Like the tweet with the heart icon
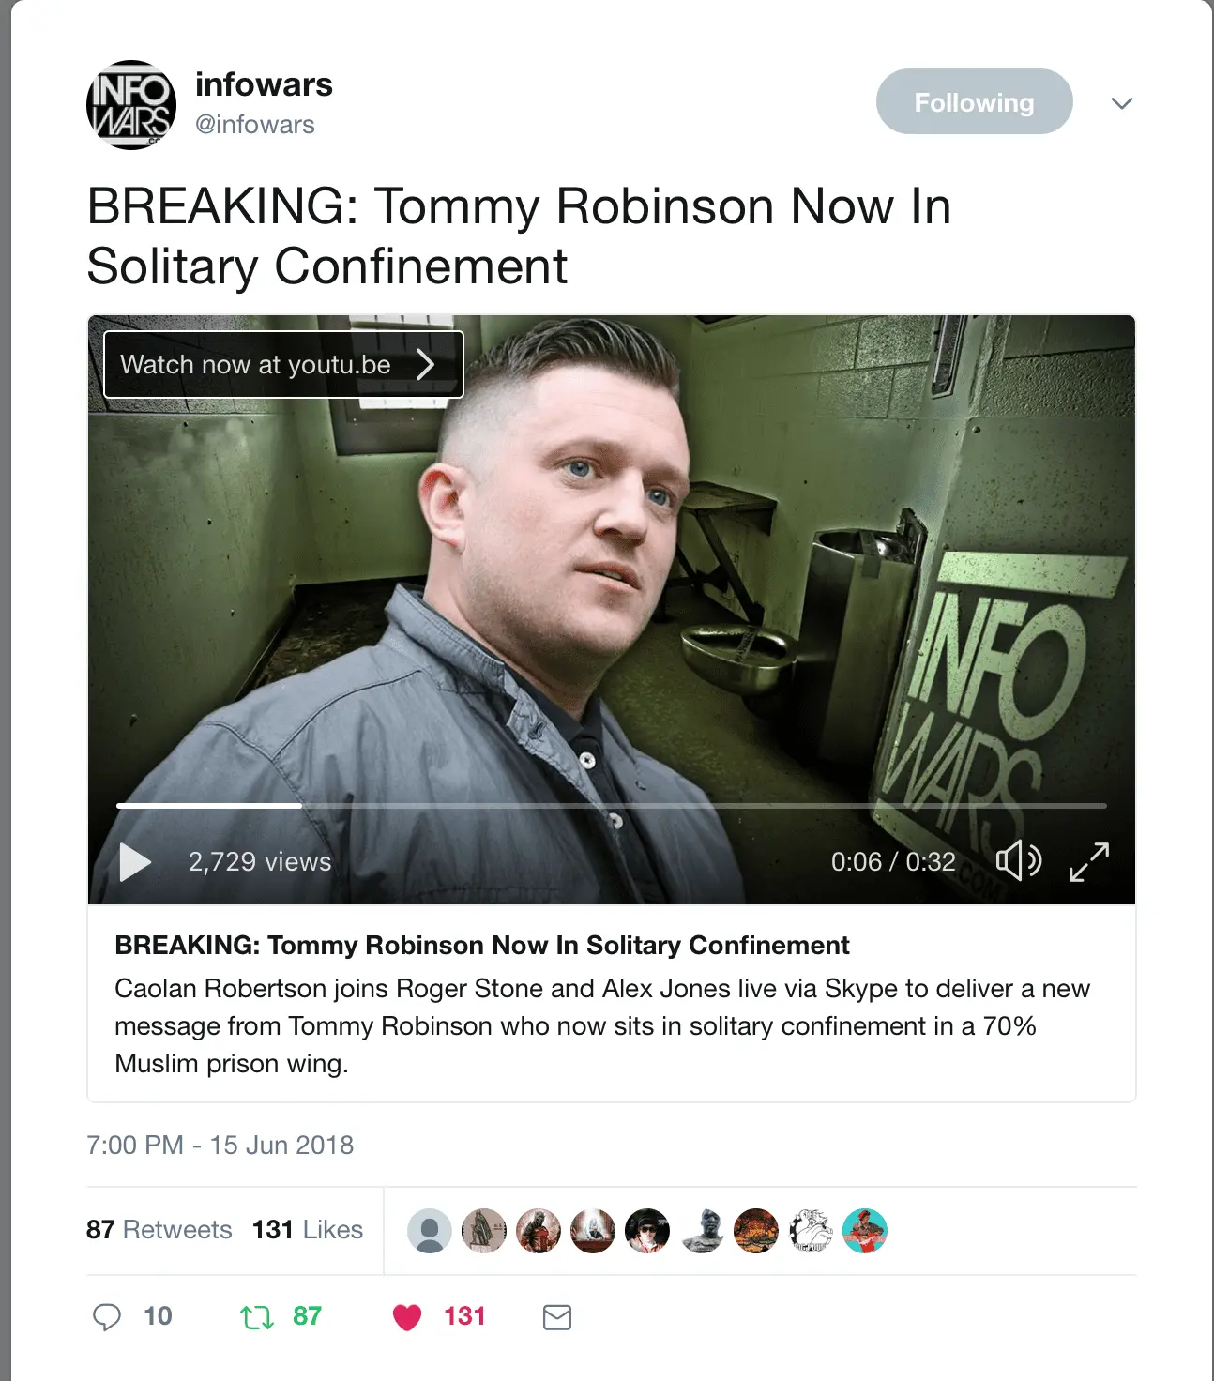Viewport: 1214px width, 1381px height. click(407, 1317)
